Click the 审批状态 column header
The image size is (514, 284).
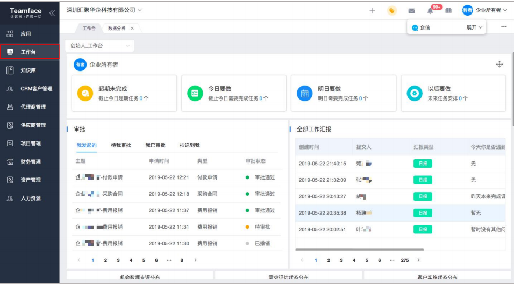256,161
